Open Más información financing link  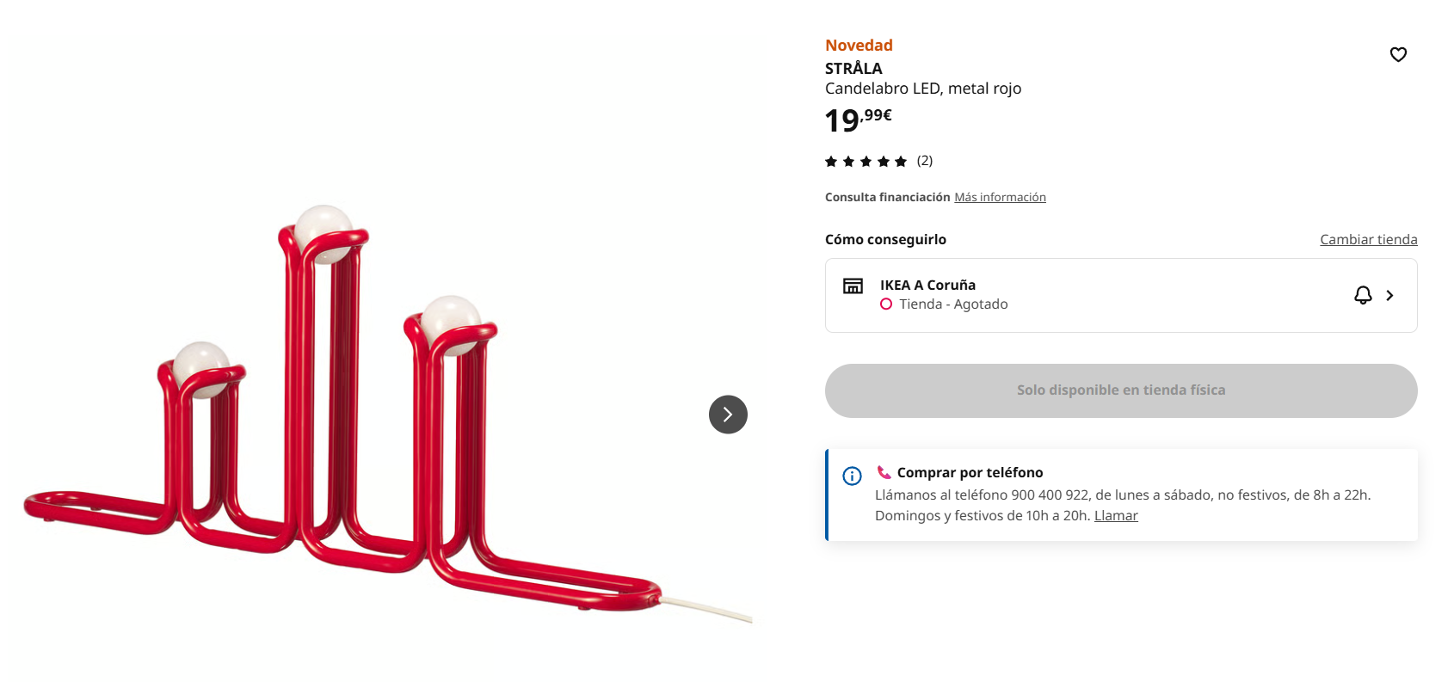click(1000, 197)
